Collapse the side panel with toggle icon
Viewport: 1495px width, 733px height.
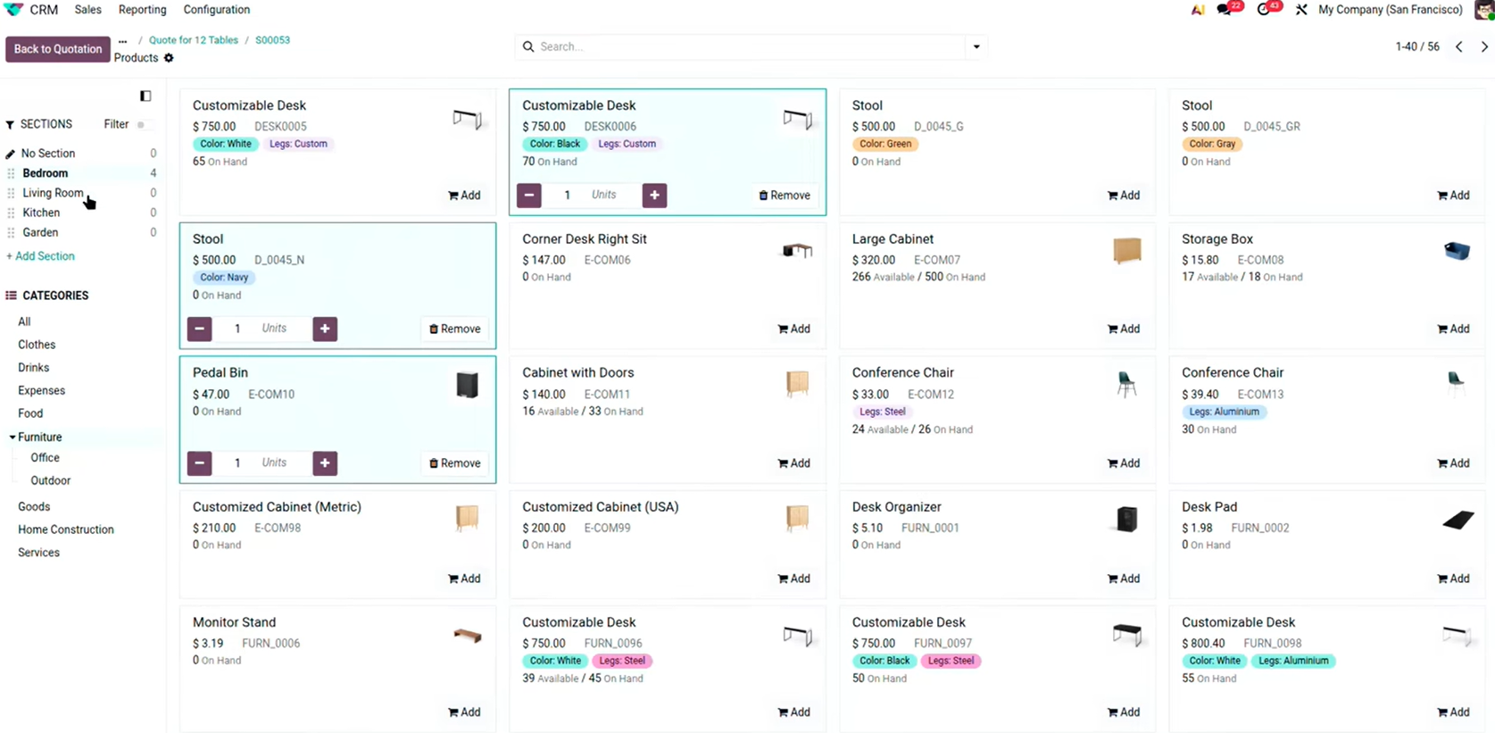pyautogui.click(x=145, y=96)
